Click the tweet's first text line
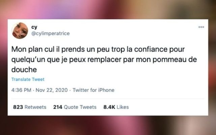Viewport: 216px width, 135px height. [x=98, y=50]
